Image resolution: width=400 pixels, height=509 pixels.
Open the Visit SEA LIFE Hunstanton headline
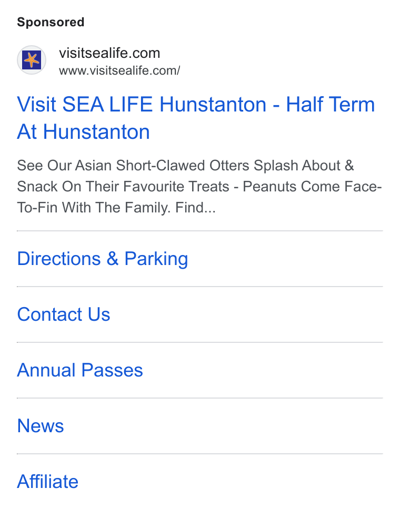tap(196, 118)
